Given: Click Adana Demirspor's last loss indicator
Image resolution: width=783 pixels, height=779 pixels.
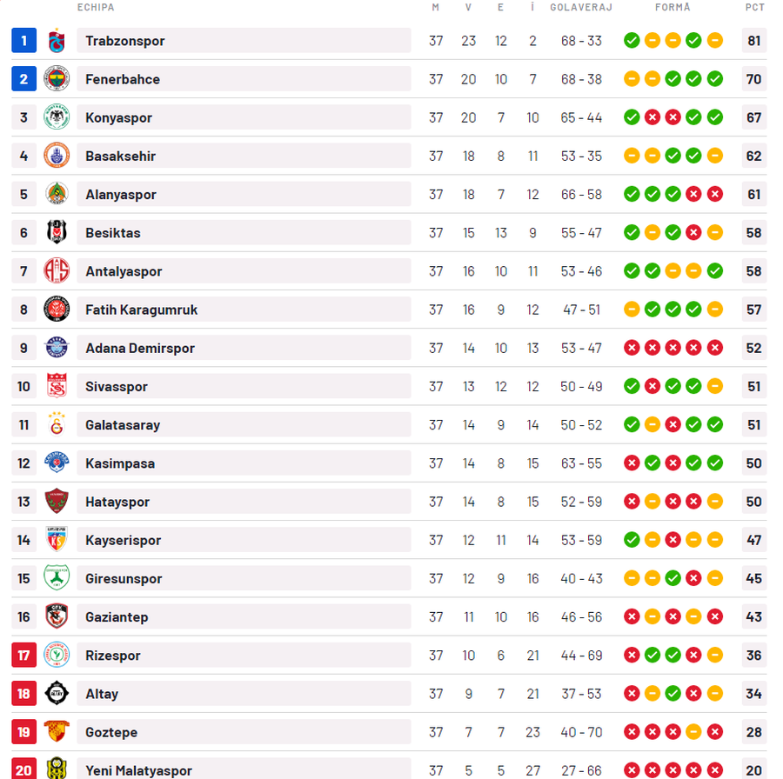Looking at the screenshot, I should click(x=714, y=348).
